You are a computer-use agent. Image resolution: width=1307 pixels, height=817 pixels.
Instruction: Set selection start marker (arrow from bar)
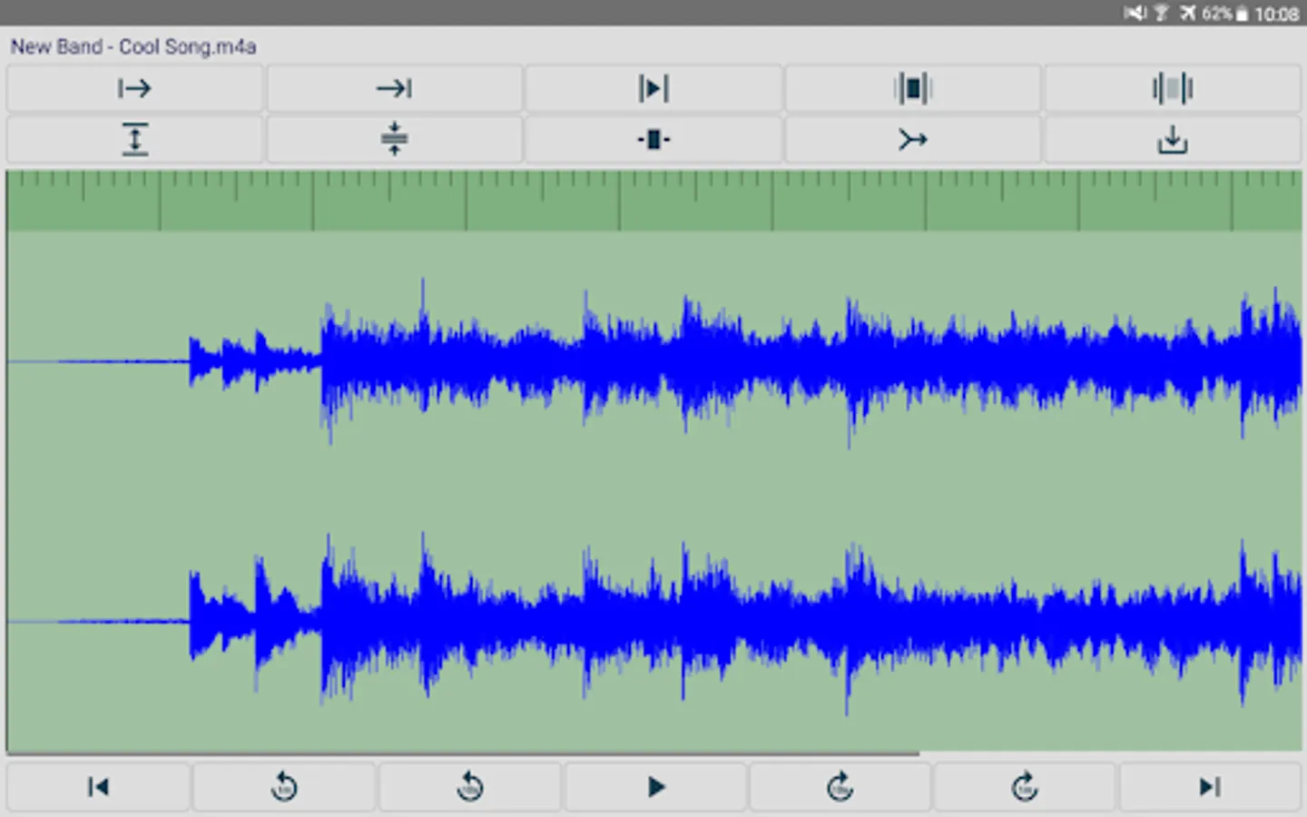coord(134,88)
